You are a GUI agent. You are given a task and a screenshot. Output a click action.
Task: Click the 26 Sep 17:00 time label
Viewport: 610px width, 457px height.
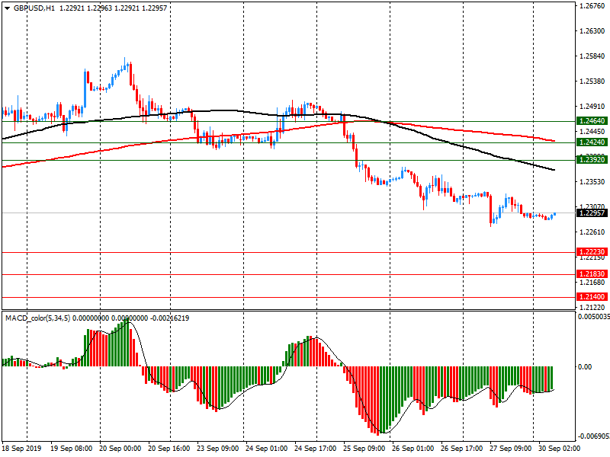point(462,449)
